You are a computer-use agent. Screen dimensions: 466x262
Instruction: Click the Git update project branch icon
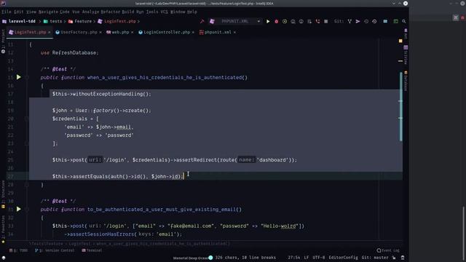[349, 21]
